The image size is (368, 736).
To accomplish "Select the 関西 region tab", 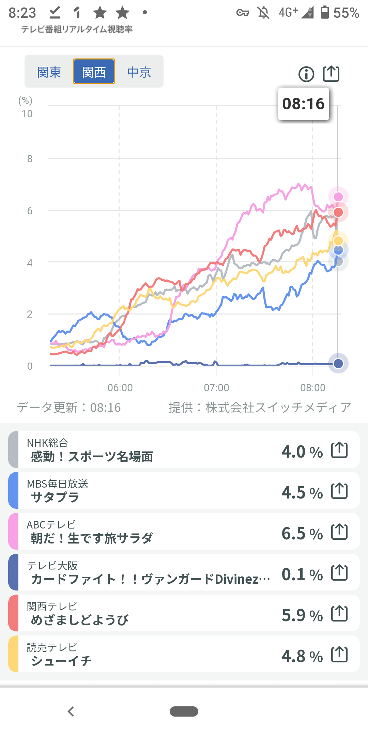I will tap(94, 72).
